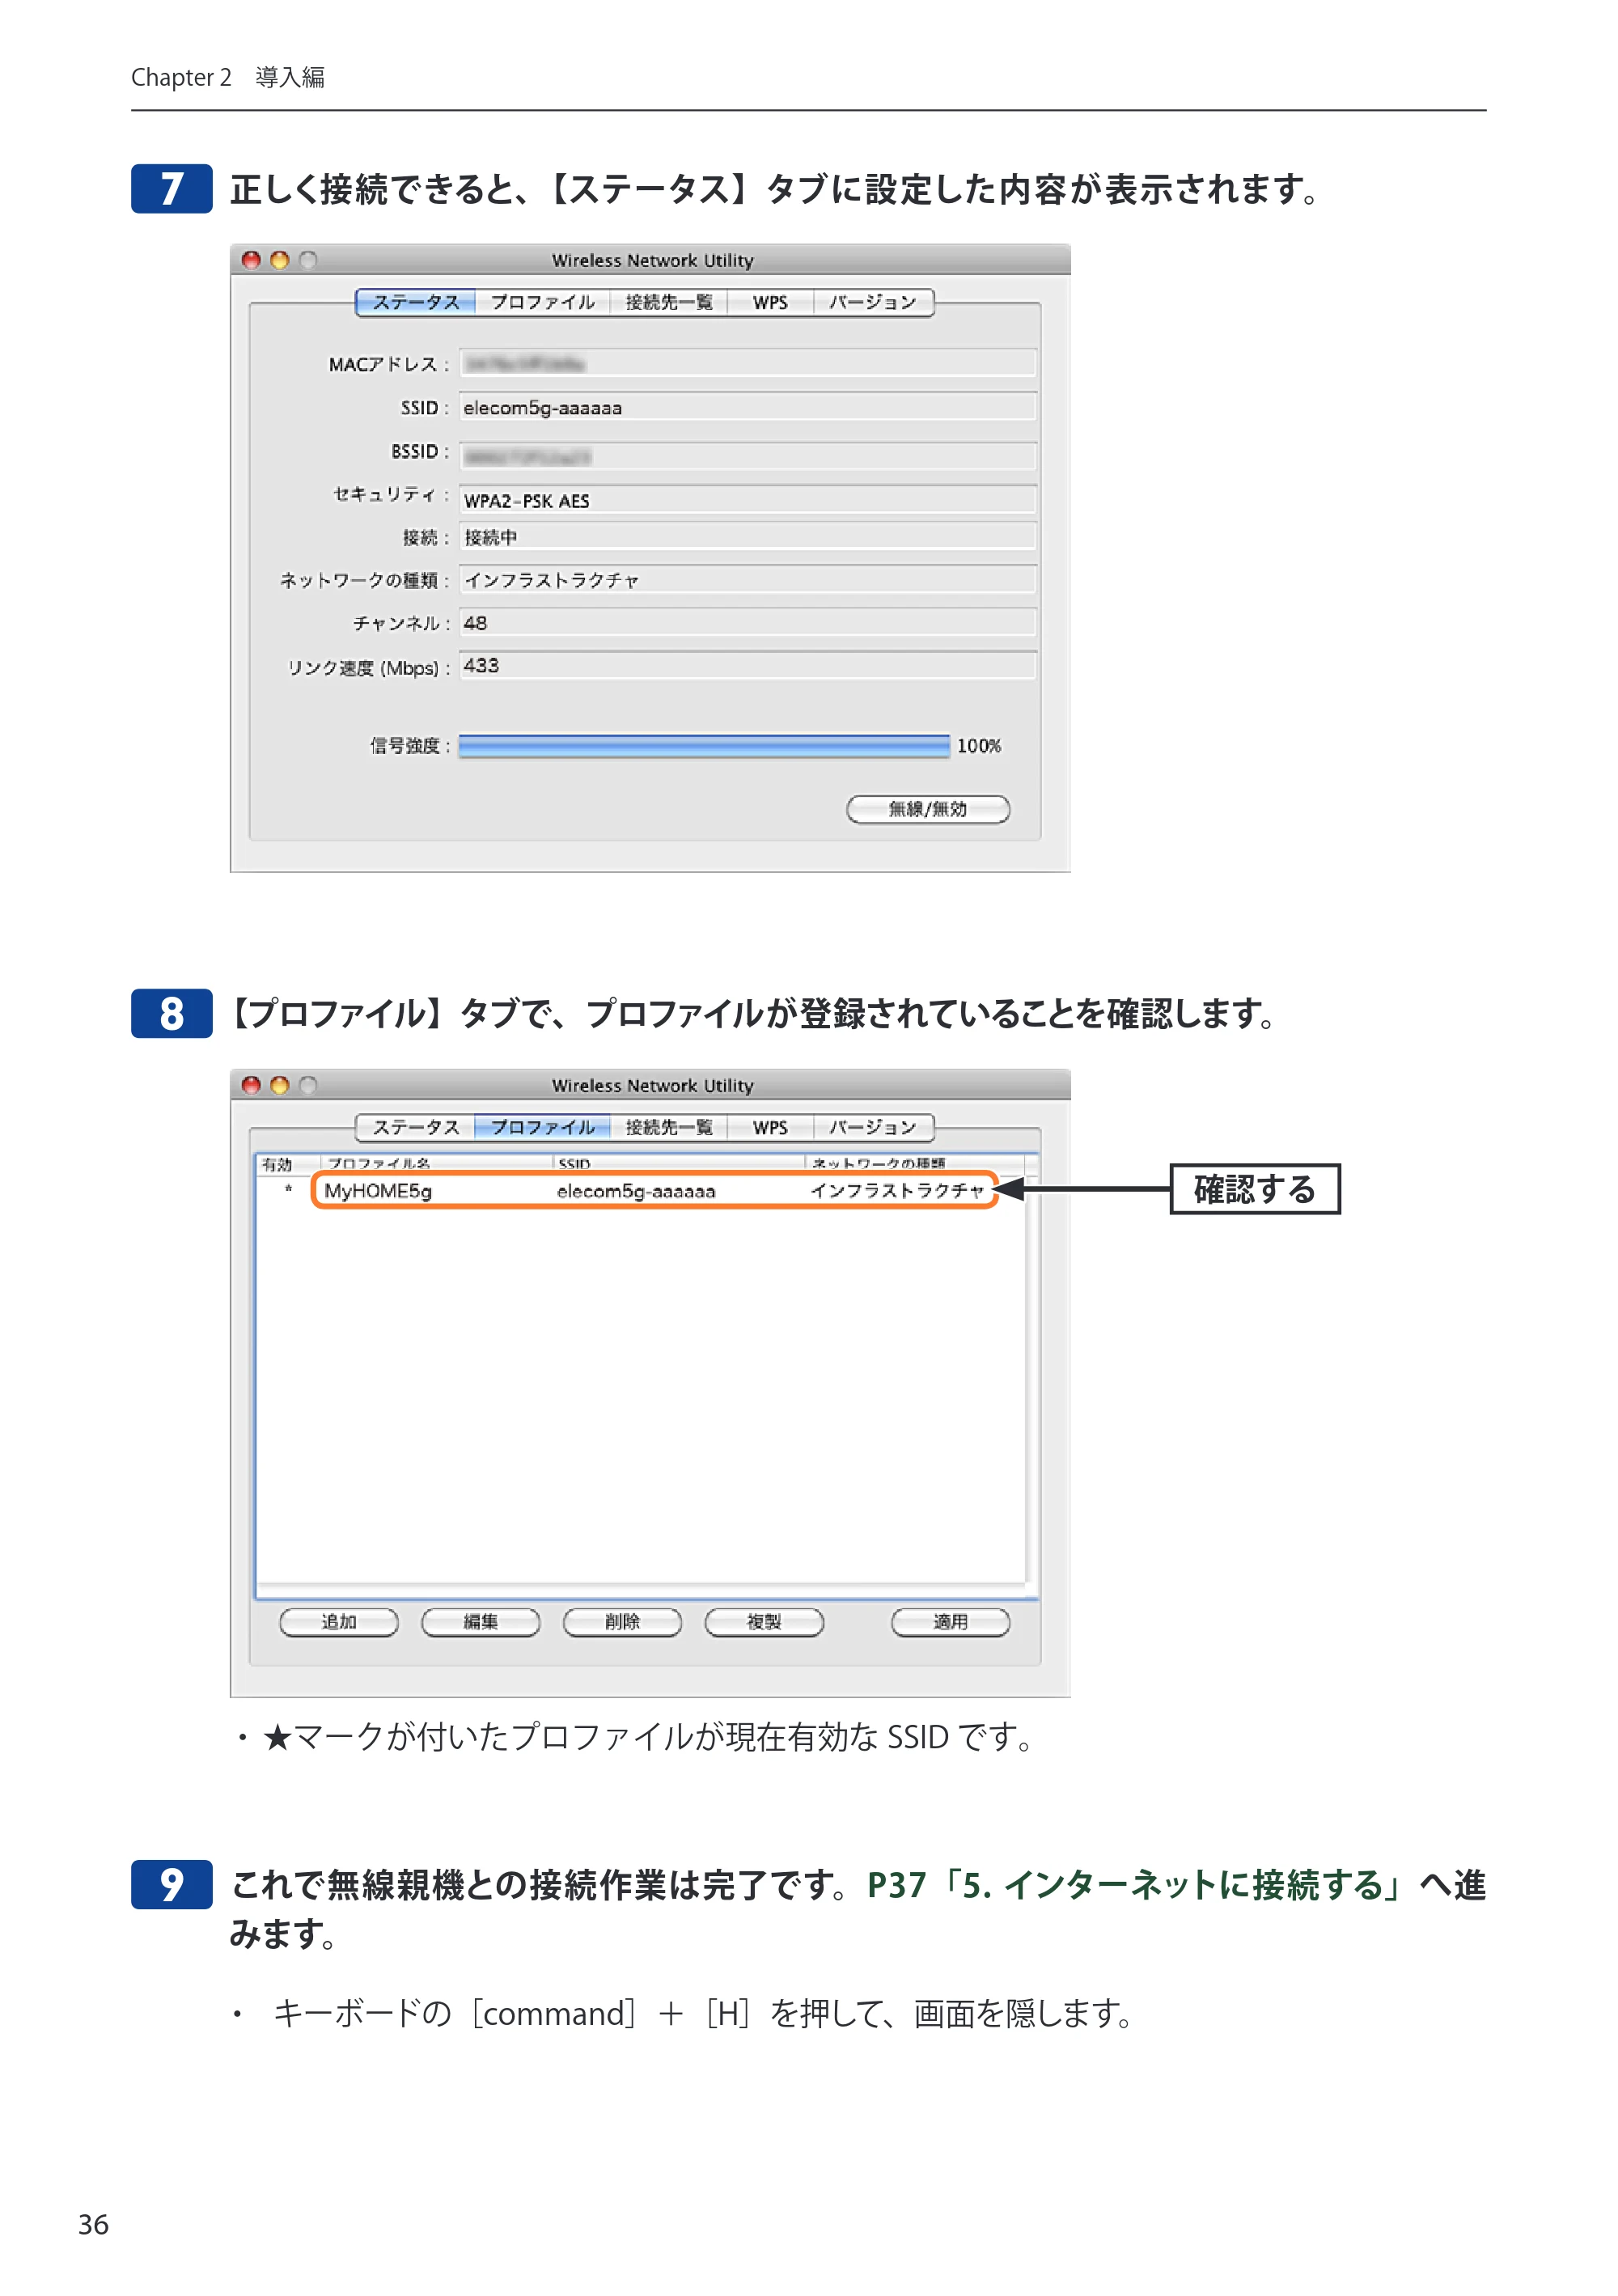
Task: Click the 適用 button
Action: [950, 1622]
